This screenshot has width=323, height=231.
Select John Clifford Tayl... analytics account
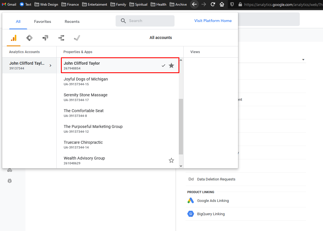(29, 66)
